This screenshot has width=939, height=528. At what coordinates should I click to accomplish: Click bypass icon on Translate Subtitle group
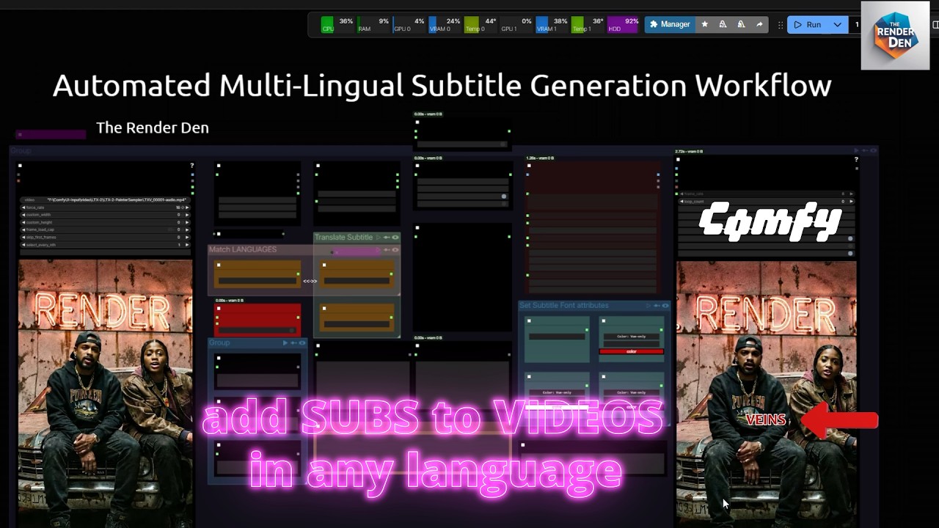(x=387, y=238)
